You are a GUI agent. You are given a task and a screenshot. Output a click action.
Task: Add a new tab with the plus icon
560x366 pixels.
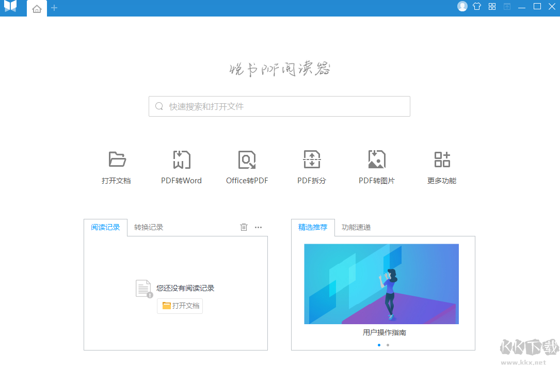click(x=54, y=8)
